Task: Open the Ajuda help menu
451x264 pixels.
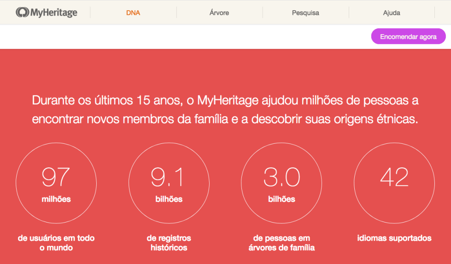Action: [x=392, y=13]
